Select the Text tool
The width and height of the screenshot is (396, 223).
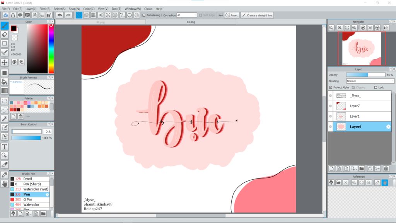(5, 147)
